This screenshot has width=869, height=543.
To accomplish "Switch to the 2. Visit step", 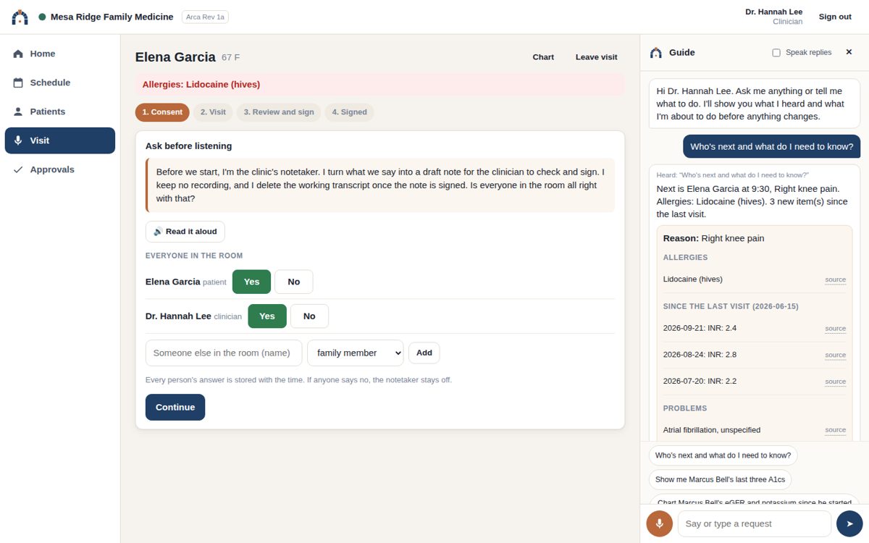I will pos(213,112).
